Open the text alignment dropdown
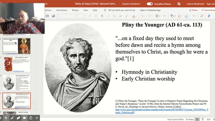 coord(158,16)
